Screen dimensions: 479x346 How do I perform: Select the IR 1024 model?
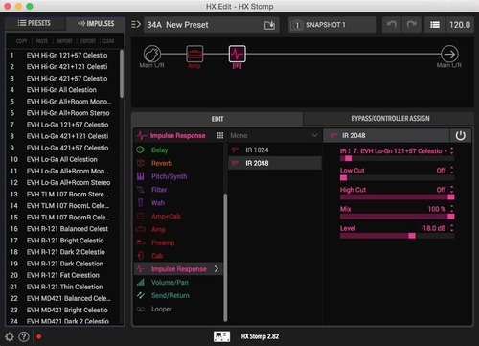[x=274, y=150]
